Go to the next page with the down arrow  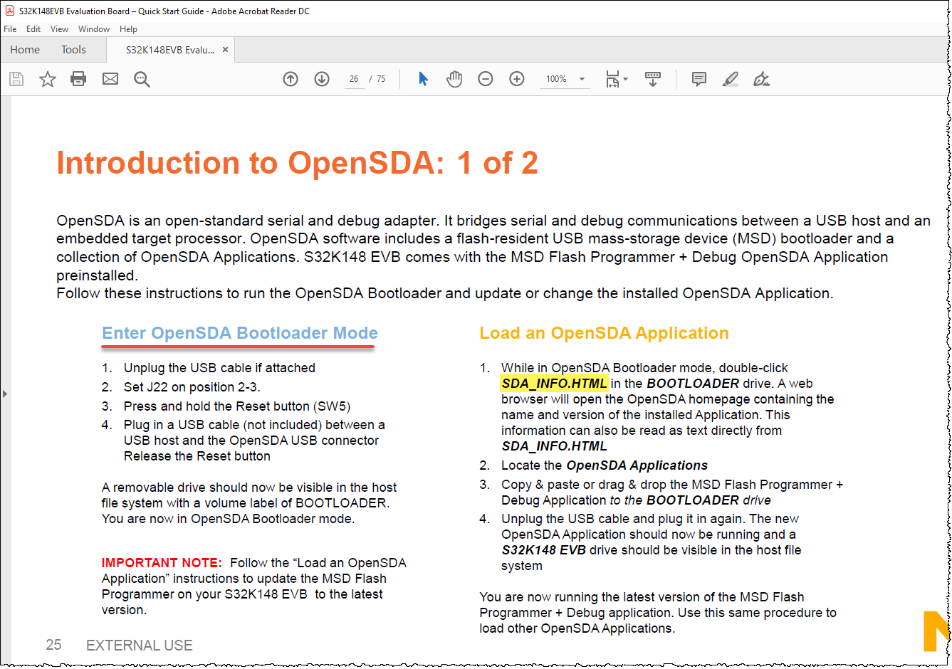(322, 79)
